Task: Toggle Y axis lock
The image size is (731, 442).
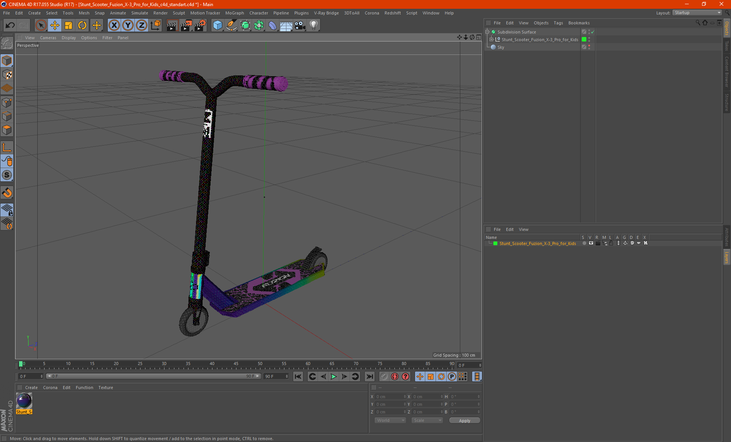Action: pyautogui.click(x=128, y=26)
